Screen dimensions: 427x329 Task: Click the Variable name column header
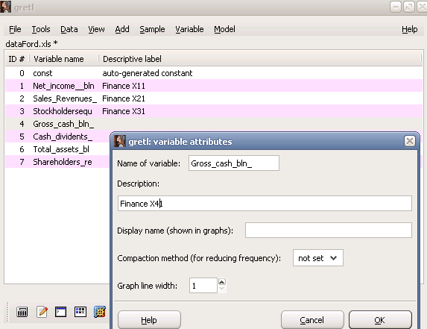(x=63, y=59)
